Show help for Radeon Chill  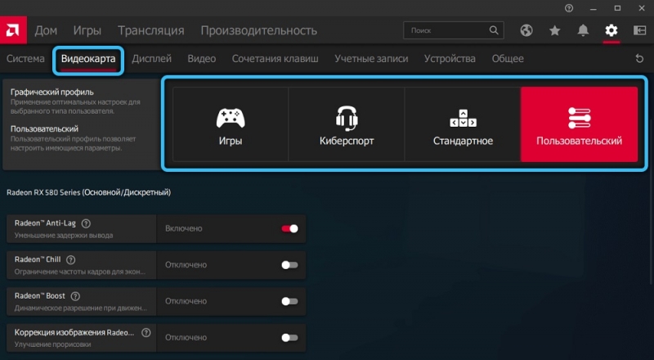pyautogui.click(x=71, y=259)
